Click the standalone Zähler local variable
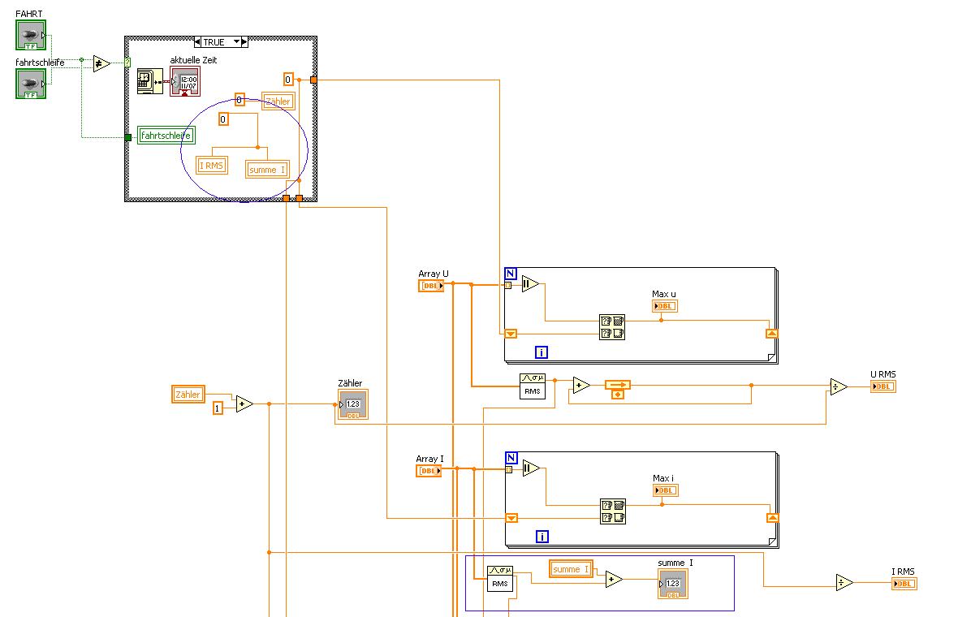This screenshot has width=958, height=617. (188, 395)
